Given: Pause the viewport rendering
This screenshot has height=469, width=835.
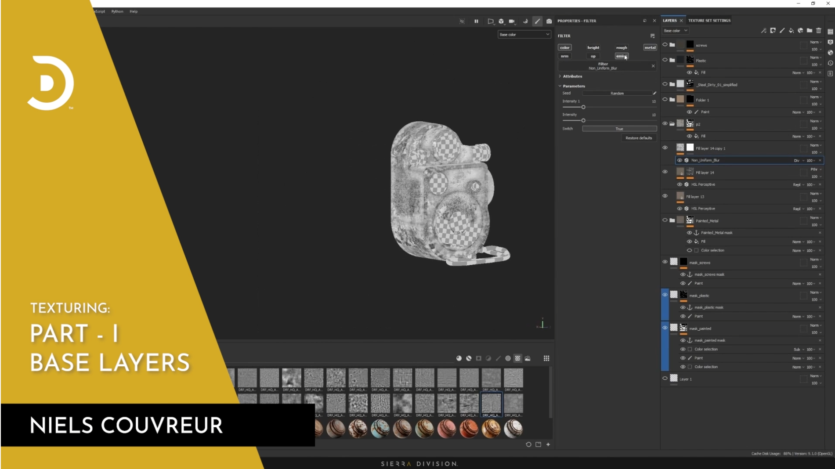Looking at the screenshot, I should pyautogui.click(x=476, y=21).
